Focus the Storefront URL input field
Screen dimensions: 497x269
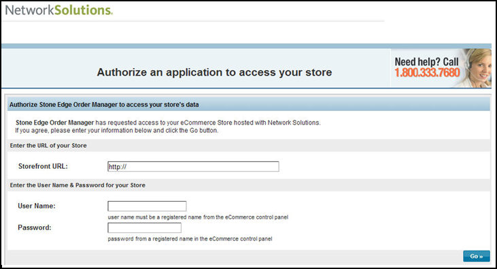point(193,166)
